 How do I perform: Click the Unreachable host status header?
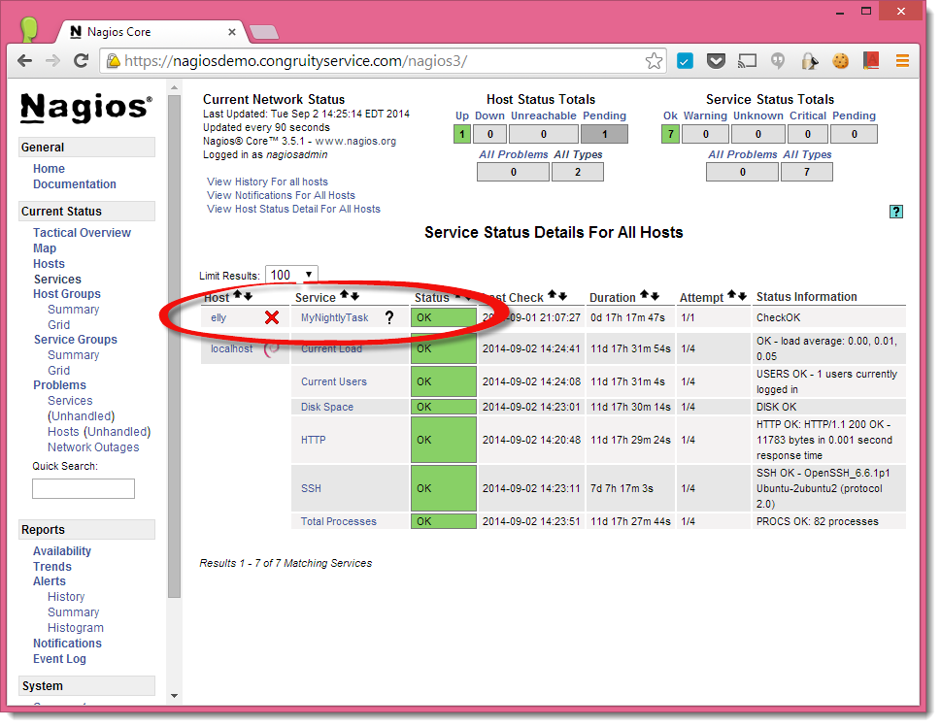[x=544, y=116]
